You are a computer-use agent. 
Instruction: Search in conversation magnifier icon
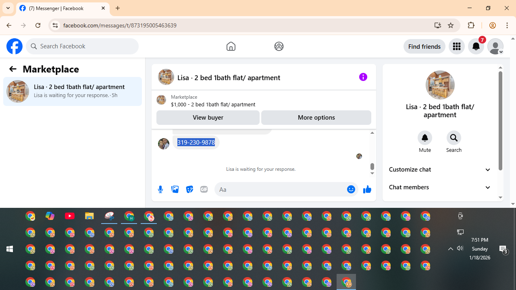coord(454,138)
